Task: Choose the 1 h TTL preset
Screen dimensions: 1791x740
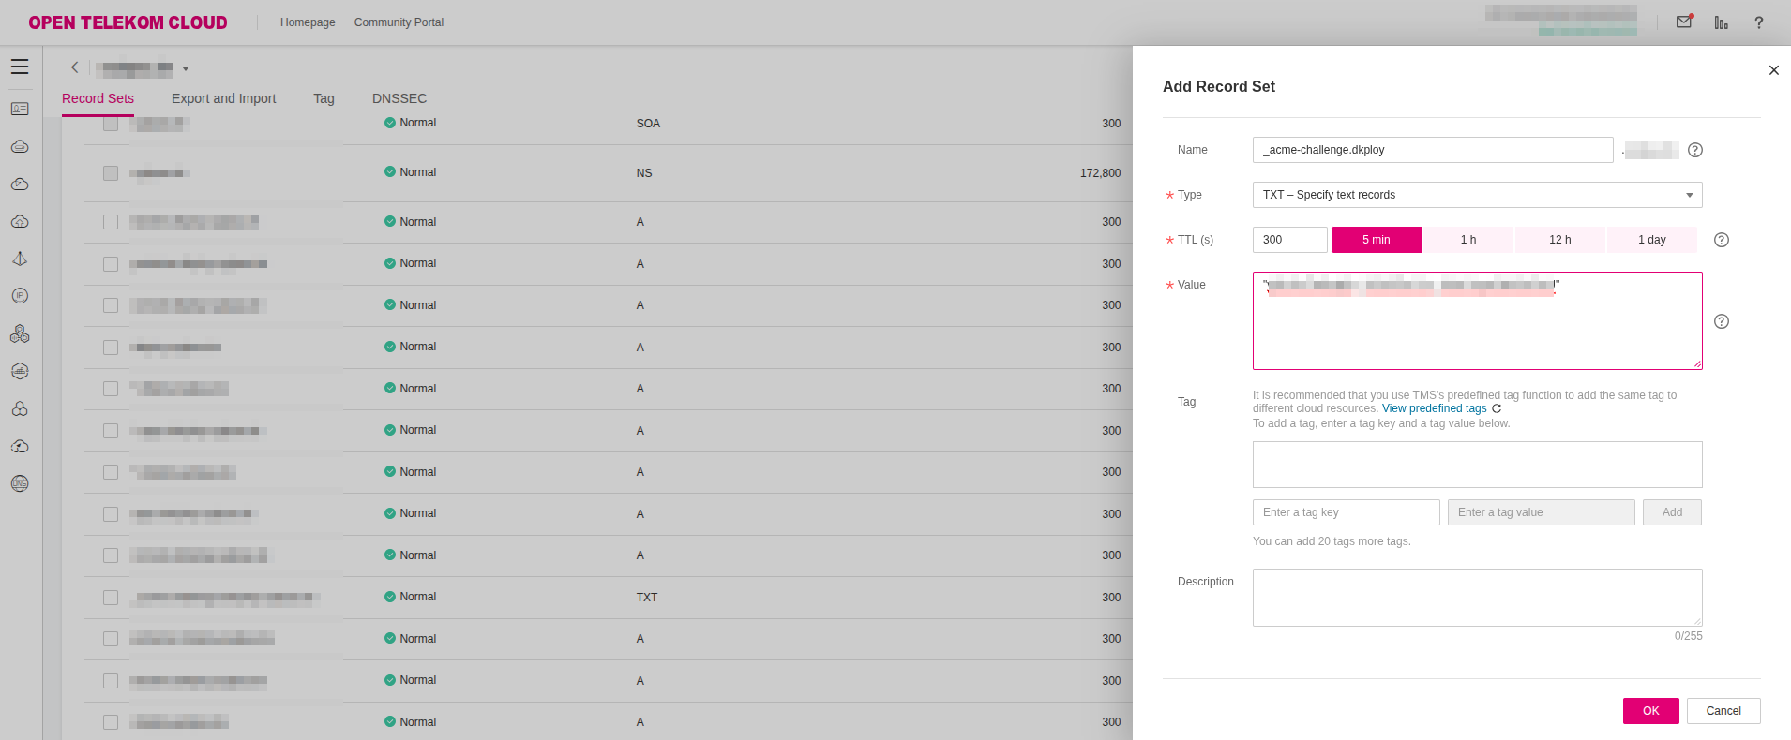Action: tap(1467, 240)
